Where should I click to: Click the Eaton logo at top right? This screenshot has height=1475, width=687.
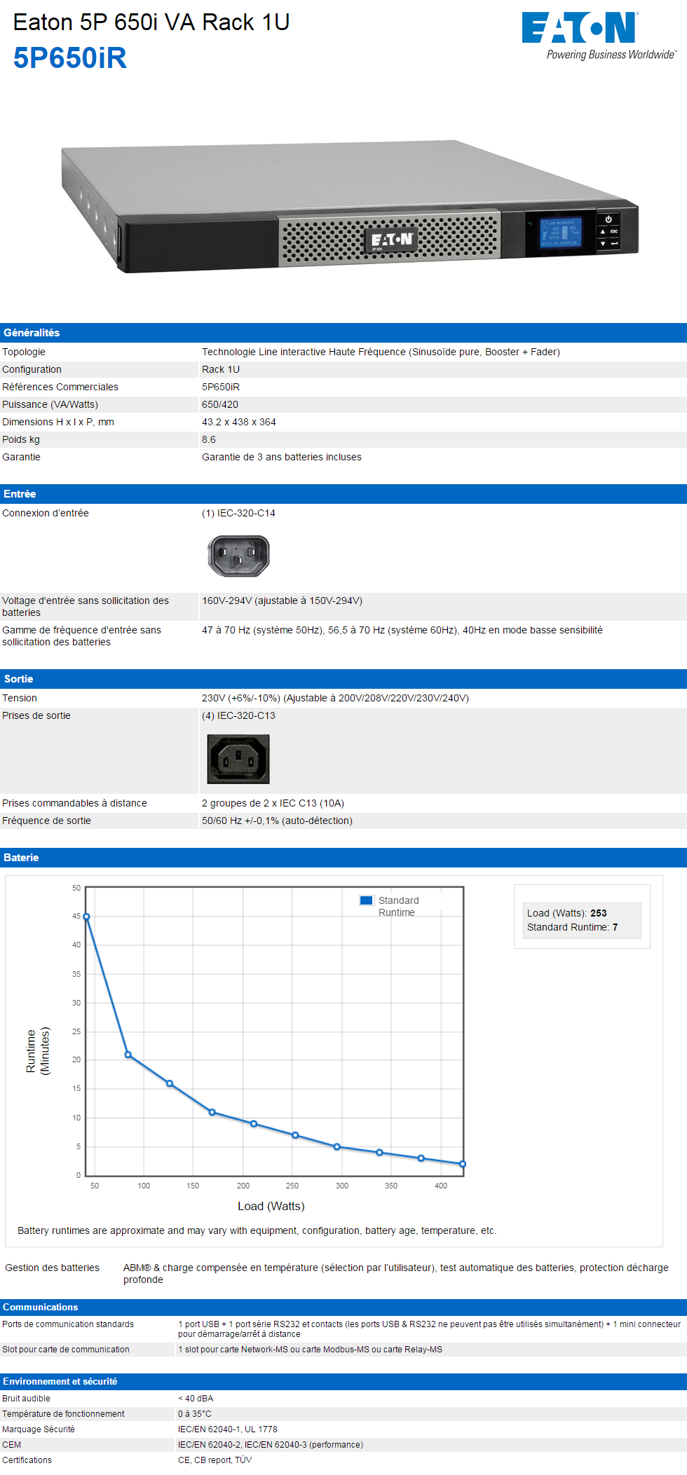coord(599,35)
